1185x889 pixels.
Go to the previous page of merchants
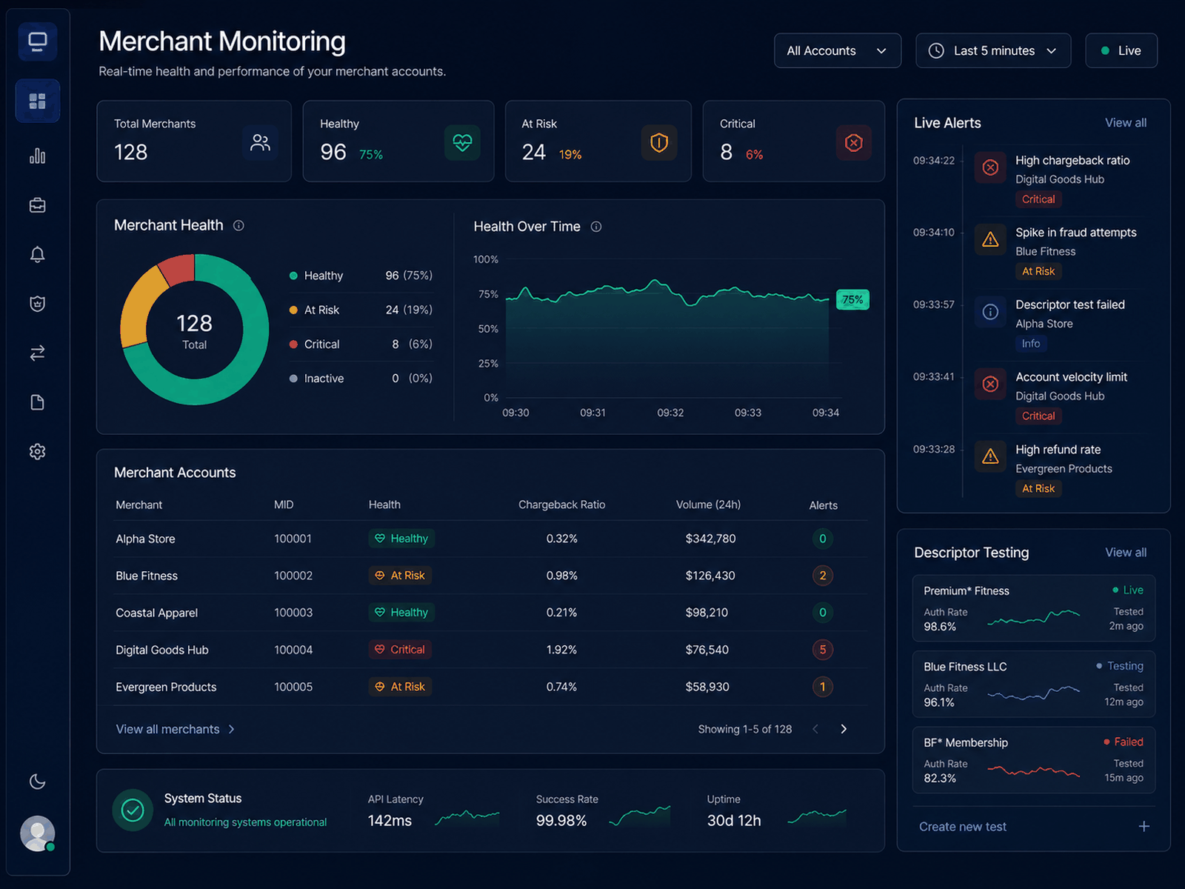(815, 729)
